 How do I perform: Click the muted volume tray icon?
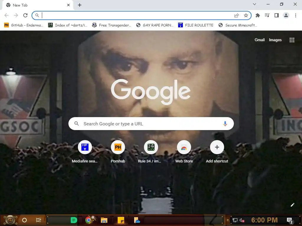(242, 220)
